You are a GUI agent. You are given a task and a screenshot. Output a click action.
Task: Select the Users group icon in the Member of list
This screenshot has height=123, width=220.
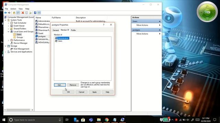point(56,41)
